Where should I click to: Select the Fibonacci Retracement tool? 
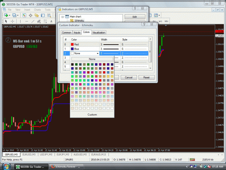point(45,21)
